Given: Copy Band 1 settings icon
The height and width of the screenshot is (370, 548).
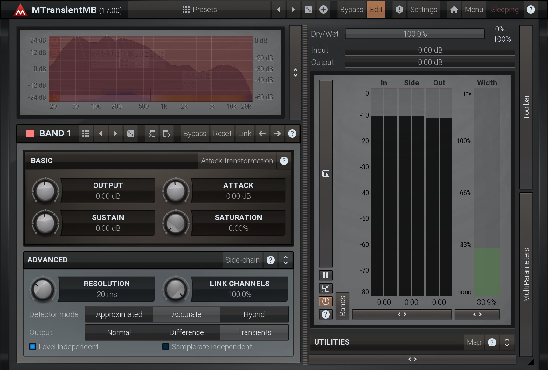Looking at the screenshot, I should [152, 134].
